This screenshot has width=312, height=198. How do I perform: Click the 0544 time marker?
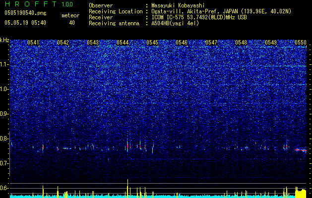123,43
